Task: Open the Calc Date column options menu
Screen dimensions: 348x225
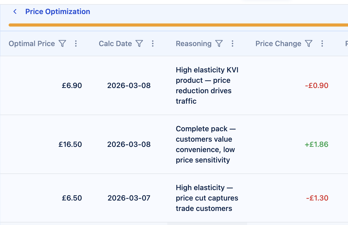Action: [153, 43]
